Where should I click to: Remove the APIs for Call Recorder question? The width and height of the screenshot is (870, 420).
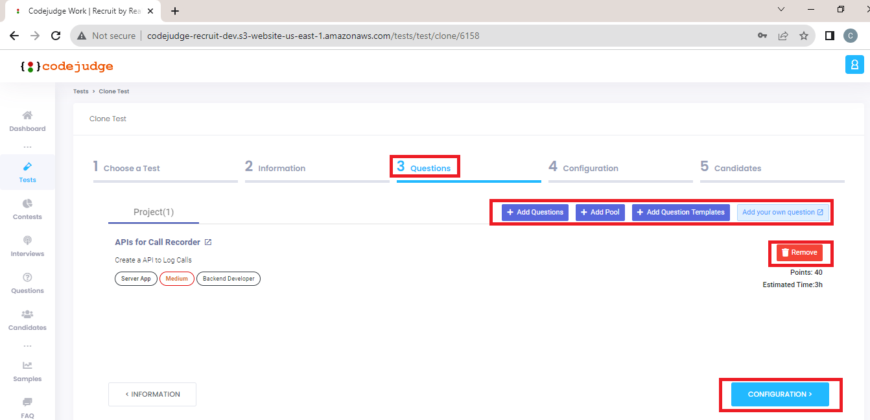801,253
